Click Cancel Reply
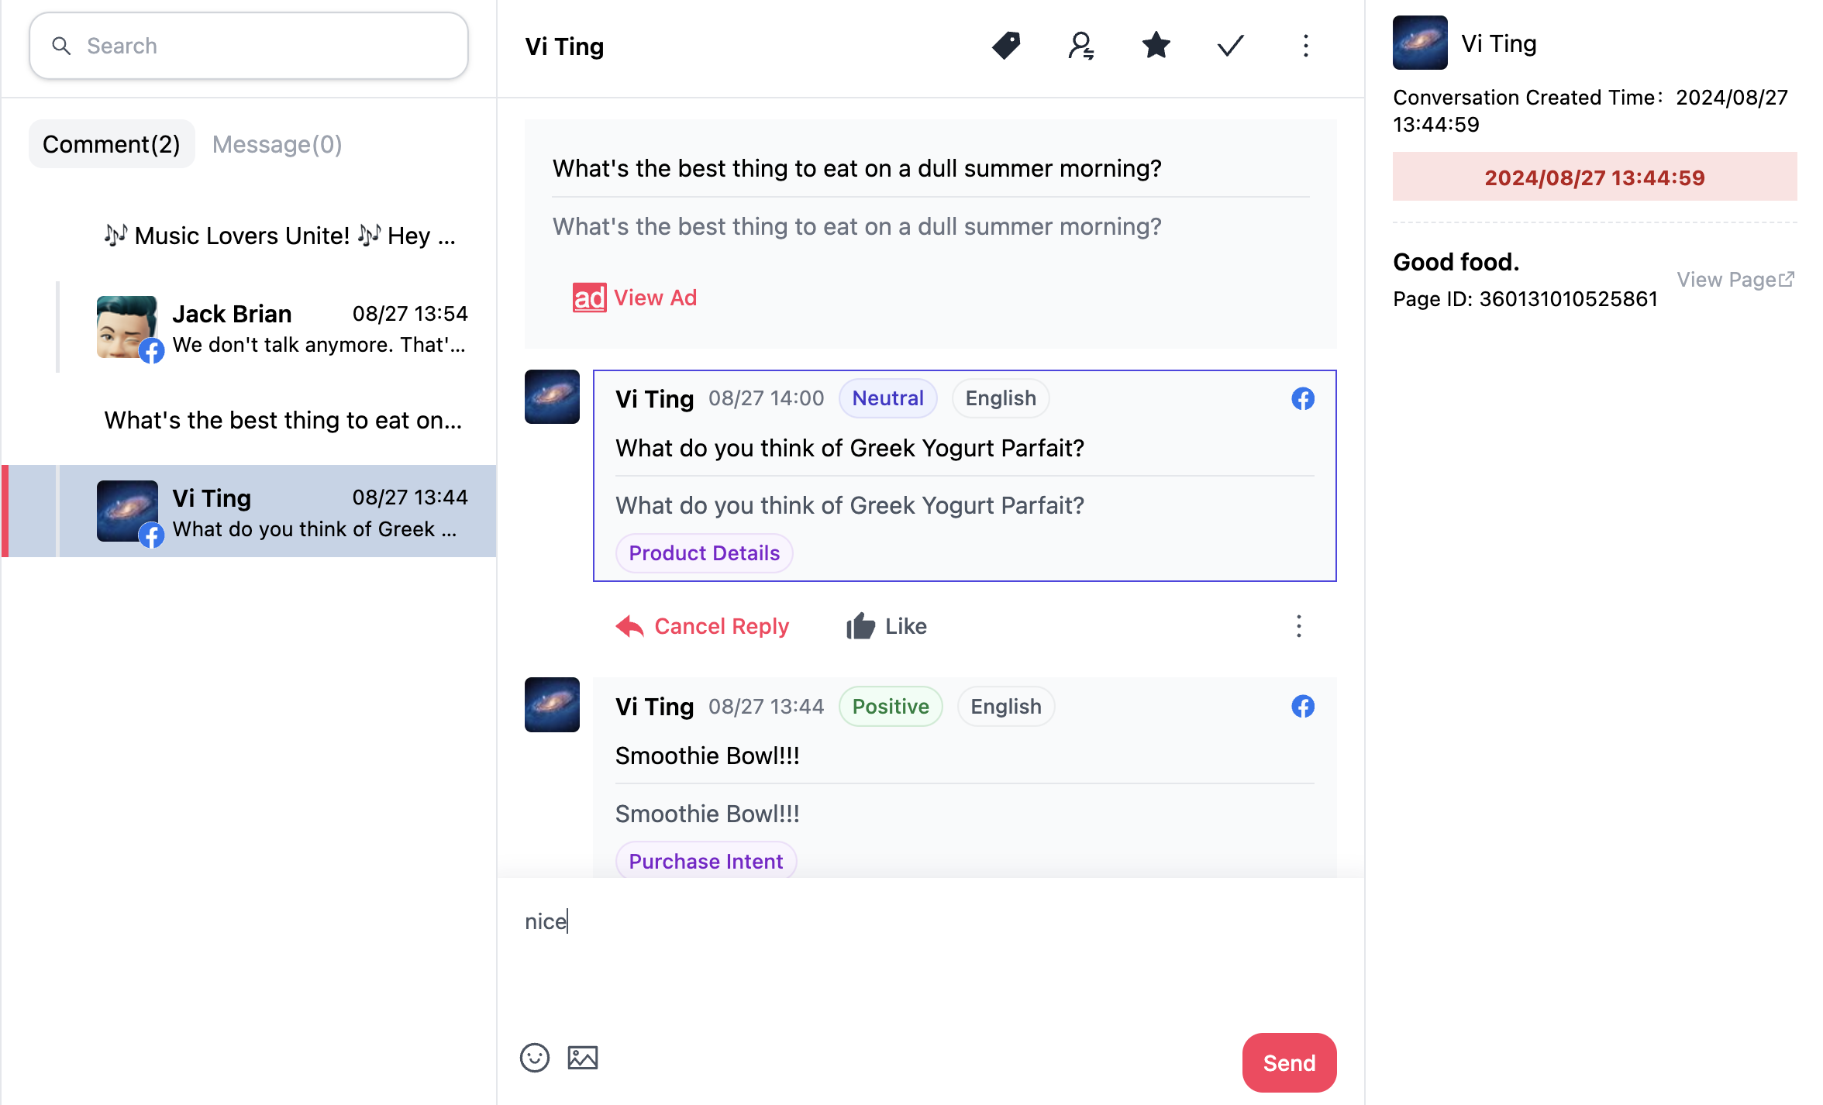The width and height of the screenshot is (1823, 1105). coord(702,626)
